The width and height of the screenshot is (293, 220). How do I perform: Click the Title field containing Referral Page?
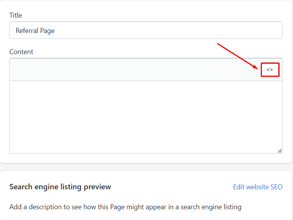point(146,30)
